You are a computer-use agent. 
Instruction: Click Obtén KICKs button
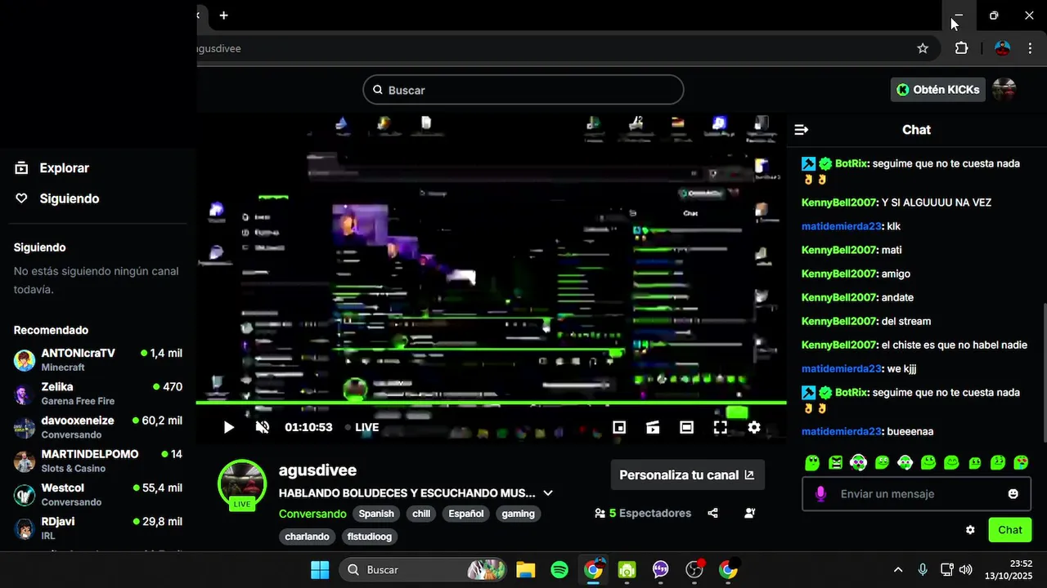tap(937, 90)
